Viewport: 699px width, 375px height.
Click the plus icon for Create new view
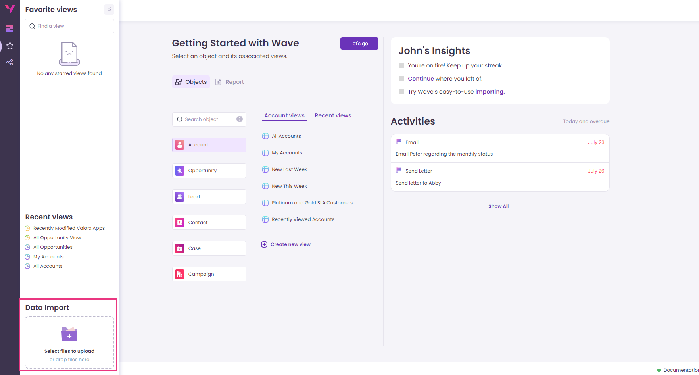point(264,244)
